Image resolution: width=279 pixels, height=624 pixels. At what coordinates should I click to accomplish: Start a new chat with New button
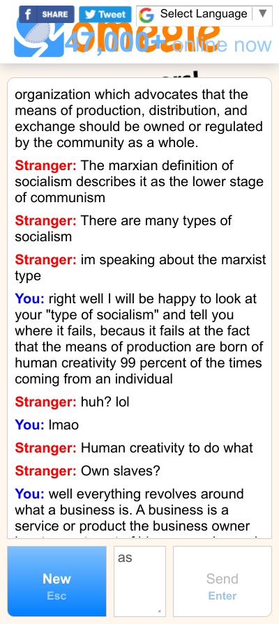pyautogui.click(x=57, y=581)
